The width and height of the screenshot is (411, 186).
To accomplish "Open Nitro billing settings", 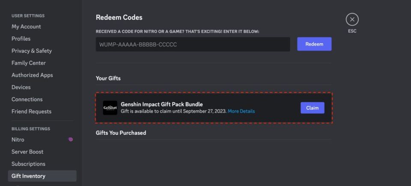I will click(18, 139).
